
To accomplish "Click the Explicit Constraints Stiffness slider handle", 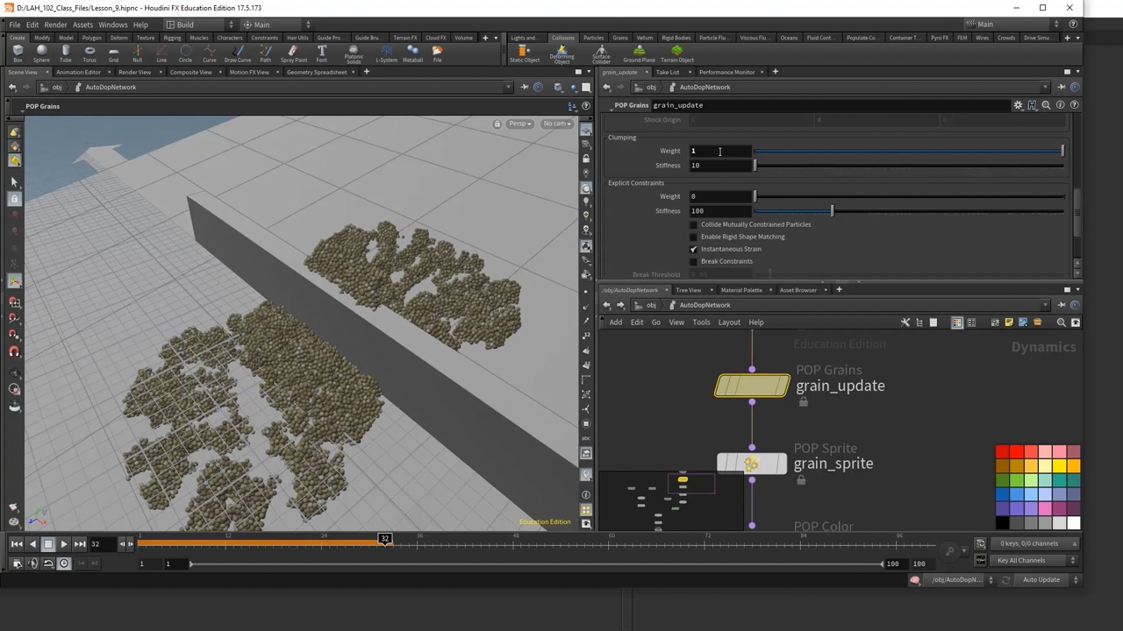I will 832,211.
